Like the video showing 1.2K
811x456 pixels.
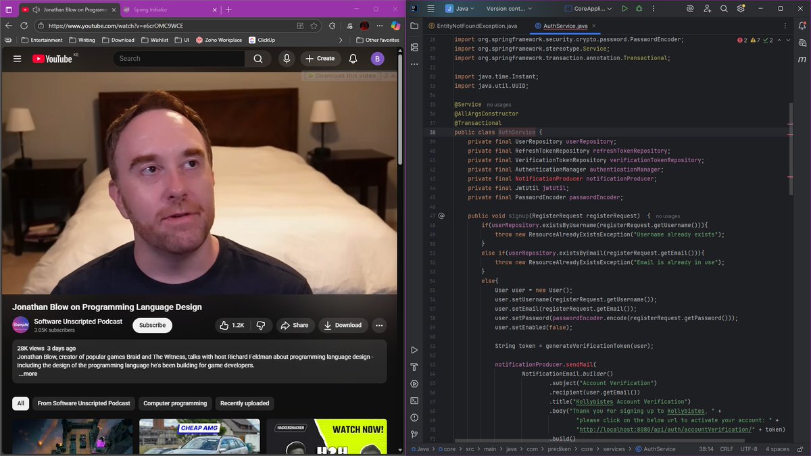point(232,325)
